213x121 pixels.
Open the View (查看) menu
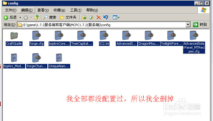point(43,10)
